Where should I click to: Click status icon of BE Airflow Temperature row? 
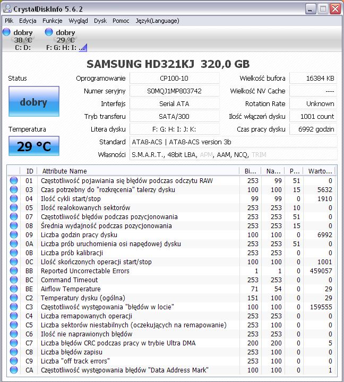[x=14, y=289]
